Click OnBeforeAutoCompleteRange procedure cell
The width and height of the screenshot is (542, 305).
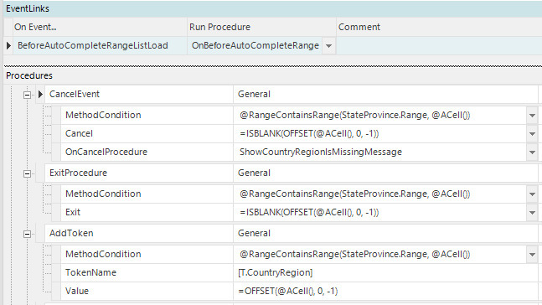[x=256, y=45]
